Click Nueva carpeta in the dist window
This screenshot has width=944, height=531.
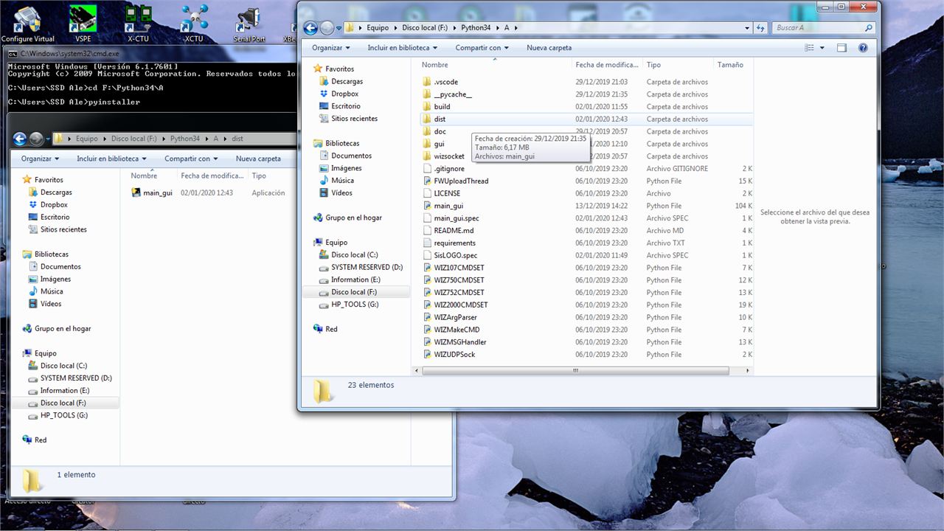coord(258,159)
